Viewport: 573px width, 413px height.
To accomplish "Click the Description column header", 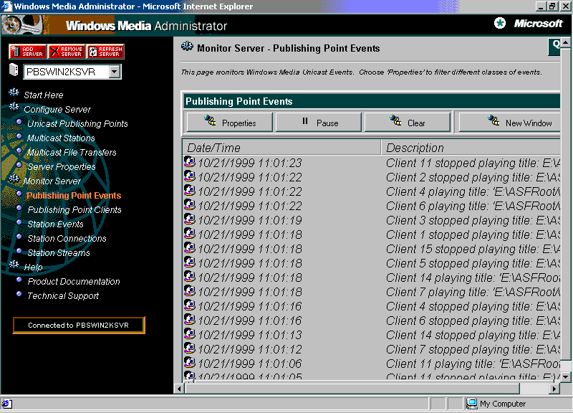I will [x=471, y=148].
